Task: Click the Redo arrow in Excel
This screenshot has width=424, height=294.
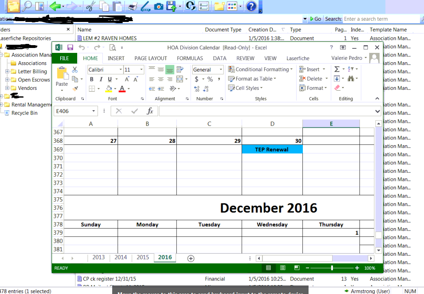Action: (97, 48)
